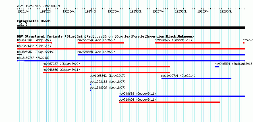
Task: Click the black 1q31.3 cytogenetic band bar
Action: (x=131, y=28)
